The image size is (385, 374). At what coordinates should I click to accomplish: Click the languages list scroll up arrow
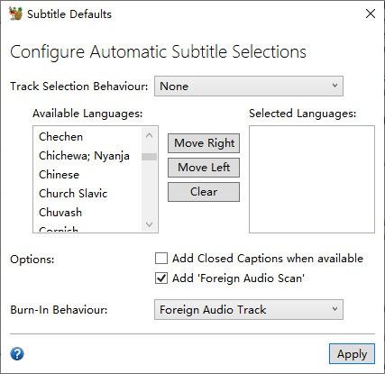coord(149,135)
